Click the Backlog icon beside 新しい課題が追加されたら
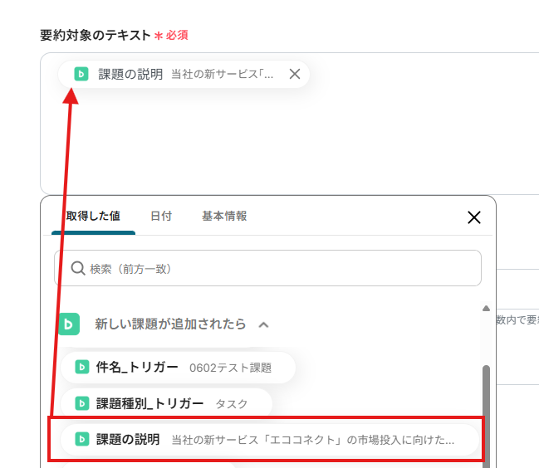This screenshot has height=468, width=539. pyautogui.click(x=69, y=324)
